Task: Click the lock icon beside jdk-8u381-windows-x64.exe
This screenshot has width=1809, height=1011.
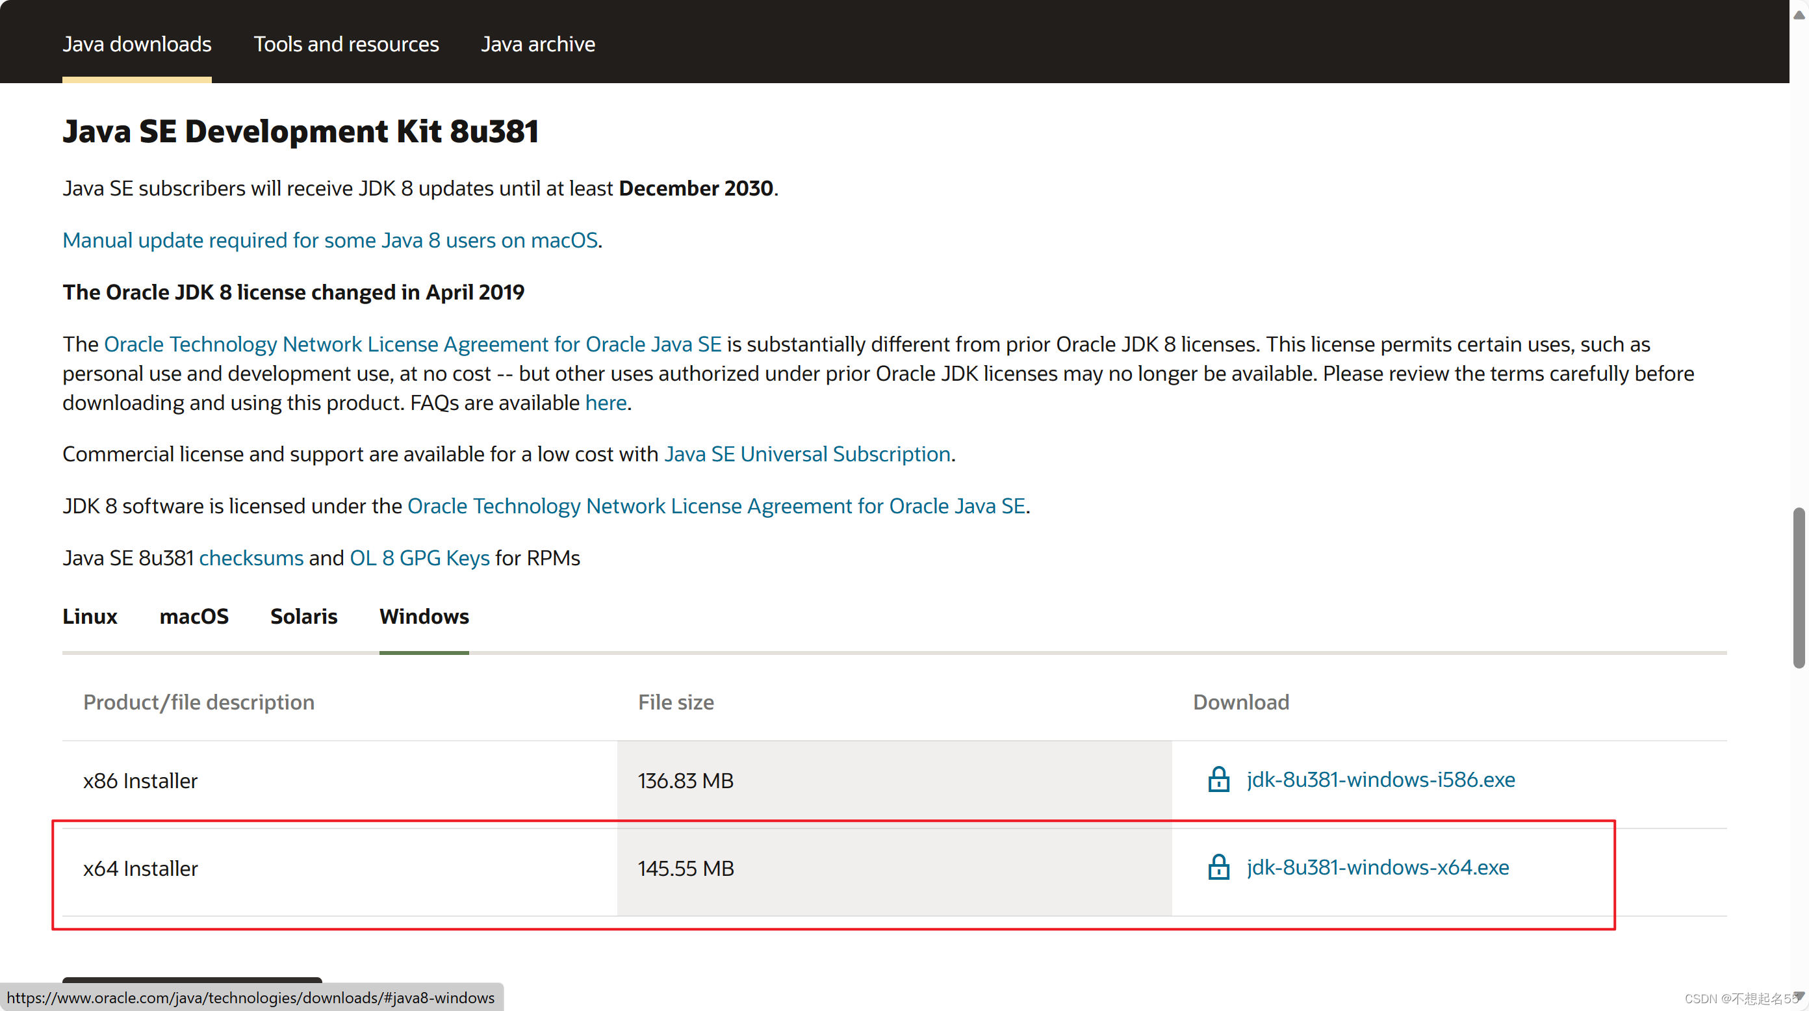Action: (x=1218, y=867)
